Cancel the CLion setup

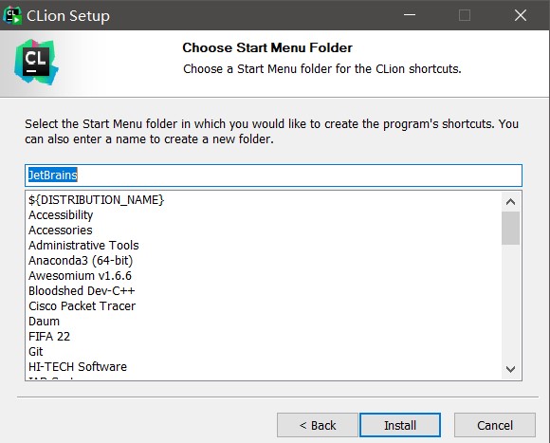[x=495, y=425]
